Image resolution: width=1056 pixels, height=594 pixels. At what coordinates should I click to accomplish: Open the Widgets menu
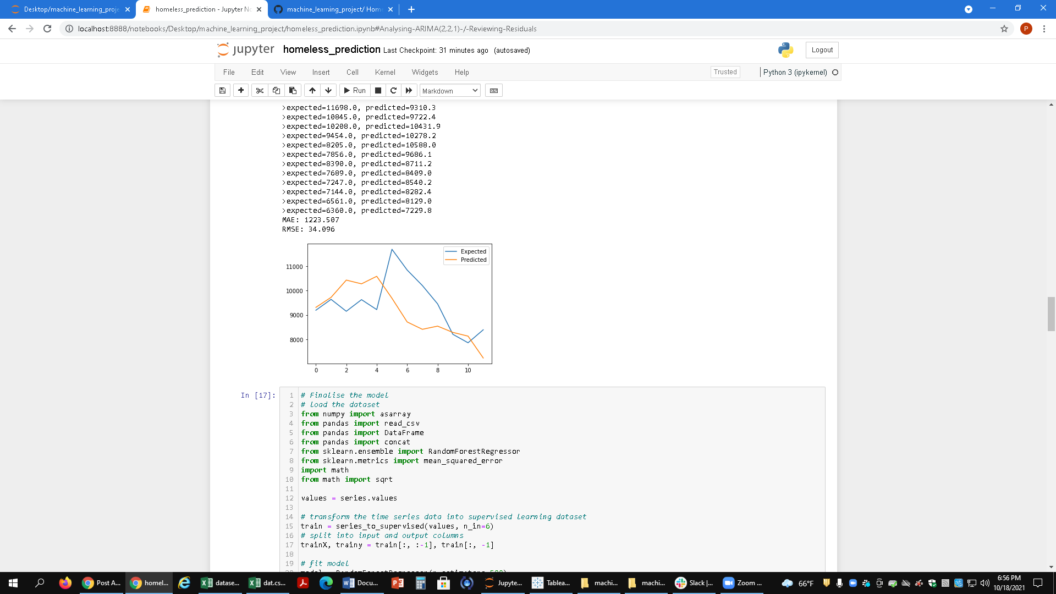pyautogui.click(x=425, y=72)
